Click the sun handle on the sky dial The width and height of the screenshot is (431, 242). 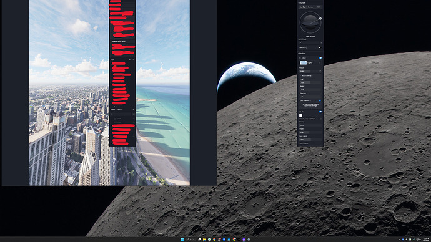[320, 19]
